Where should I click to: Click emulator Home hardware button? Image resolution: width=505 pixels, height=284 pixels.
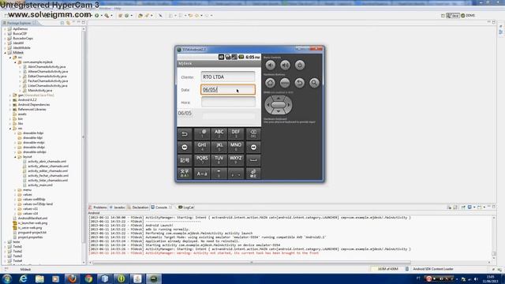270,83
